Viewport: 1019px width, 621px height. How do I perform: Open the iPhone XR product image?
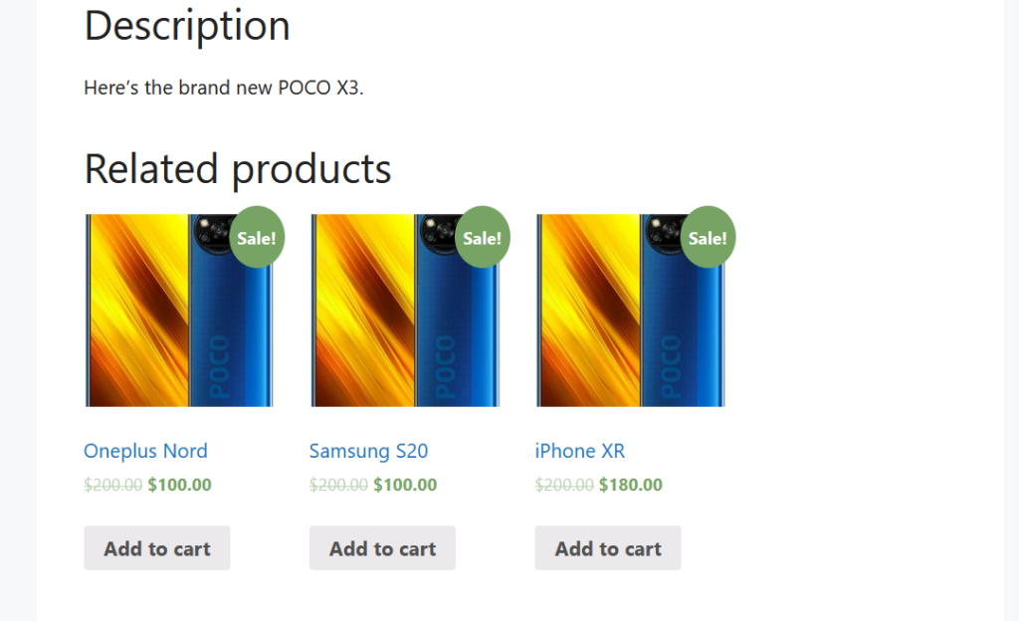pos(630,310)
